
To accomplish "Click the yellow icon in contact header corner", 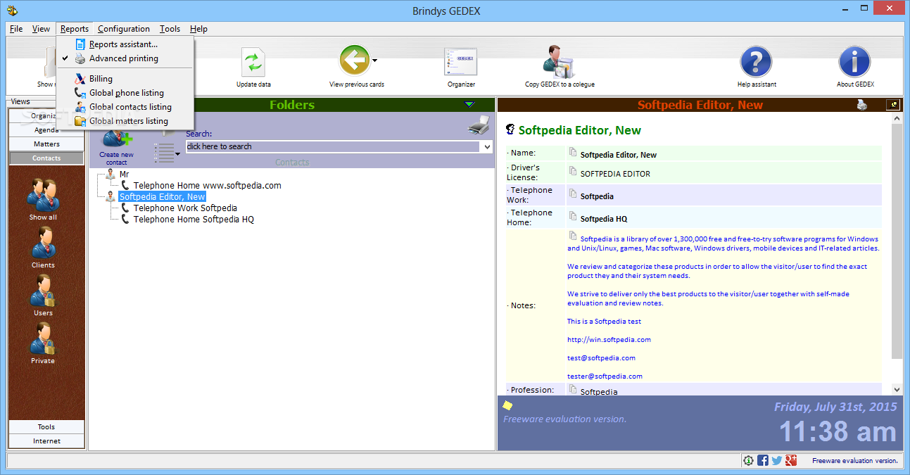I will click(893, 105).
